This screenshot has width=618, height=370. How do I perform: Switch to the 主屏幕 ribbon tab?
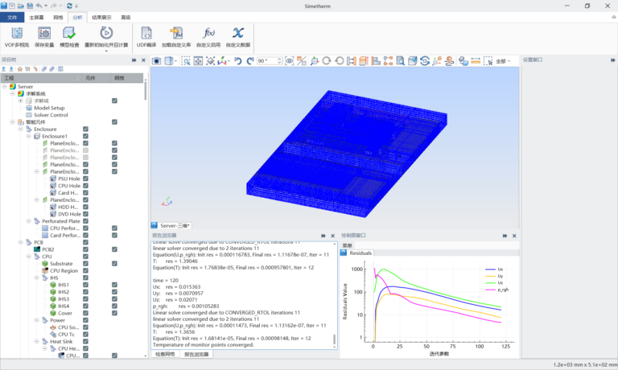pos(36,18)
